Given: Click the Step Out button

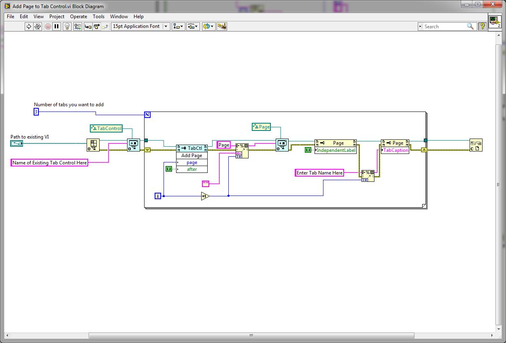Looking at the screenshot, I should (105, 26).
